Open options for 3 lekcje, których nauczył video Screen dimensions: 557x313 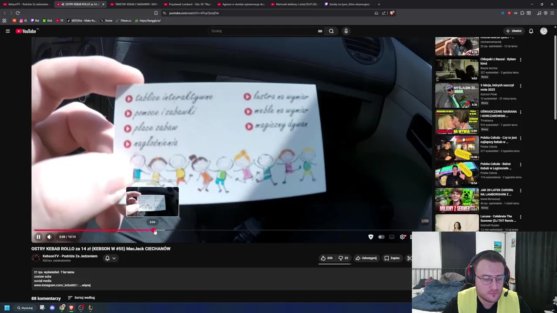tap(520, 86)
